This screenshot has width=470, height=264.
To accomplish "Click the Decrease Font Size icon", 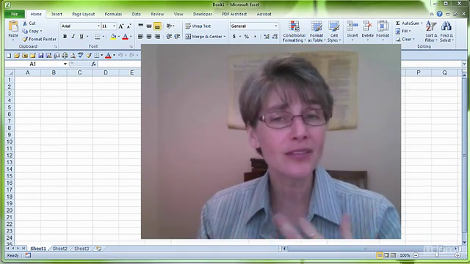I will [x=129, y=26].
